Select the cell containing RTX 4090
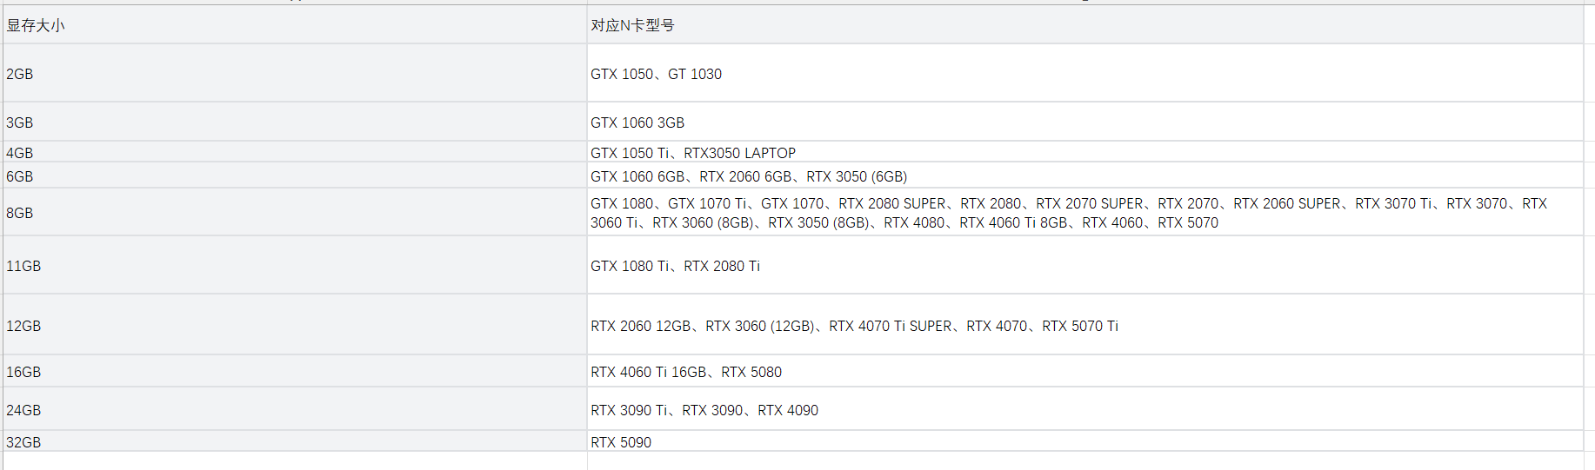Viewport: 1595px width, 470px height. click(1085, 409)
